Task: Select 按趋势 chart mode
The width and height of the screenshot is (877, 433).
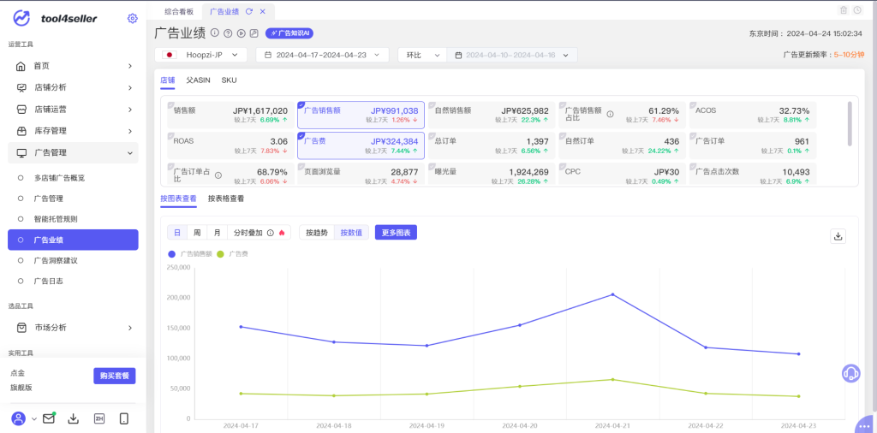Action: coord(317,233)
